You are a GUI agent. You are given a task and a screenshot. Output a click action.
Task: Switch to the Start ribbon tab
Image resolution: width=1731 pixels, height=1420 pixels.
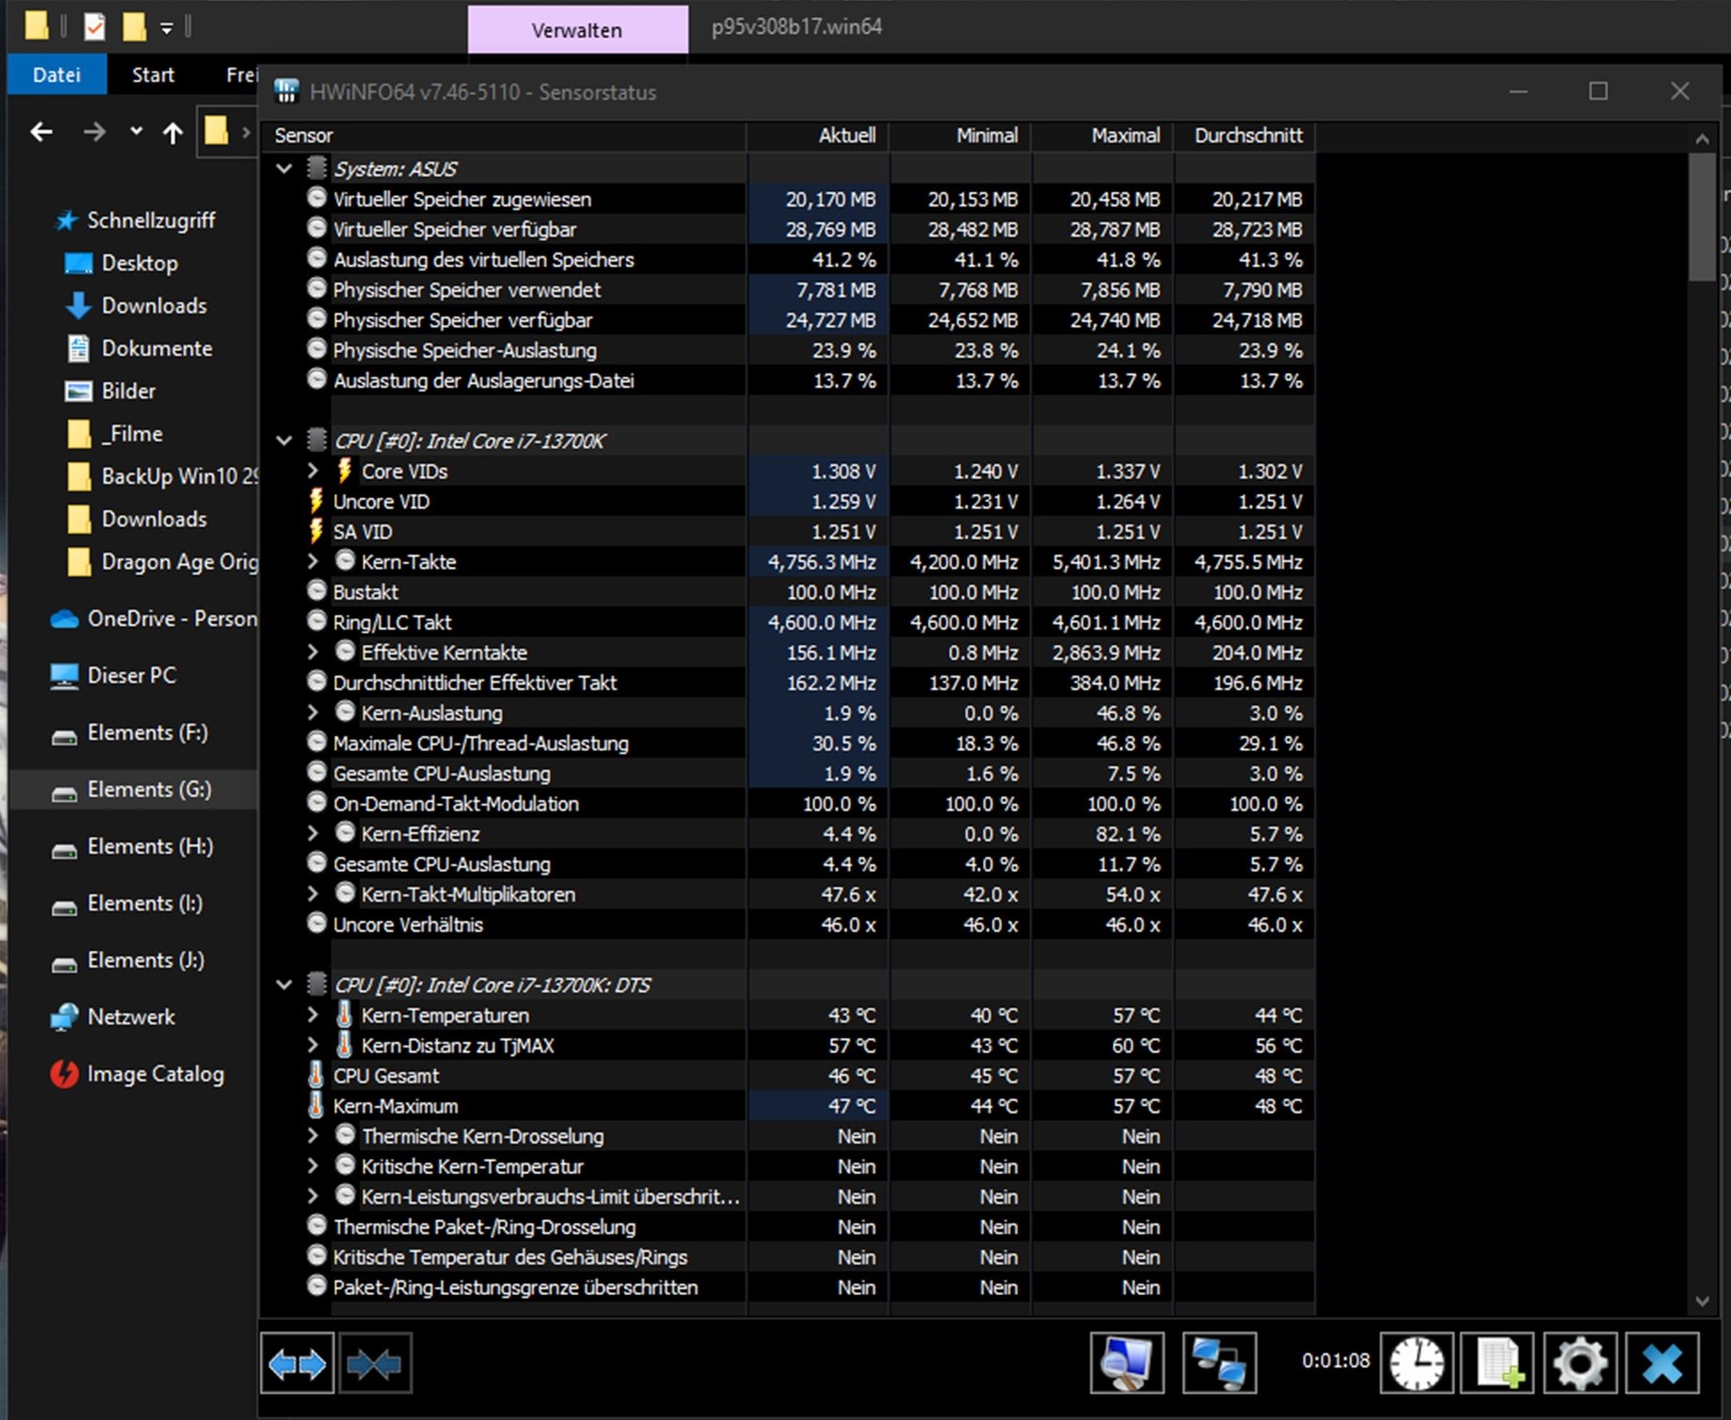[x=153, y=75]
